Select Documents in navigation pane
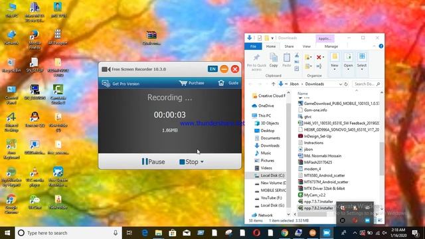The image size is (425, 239). coord(267,138)
